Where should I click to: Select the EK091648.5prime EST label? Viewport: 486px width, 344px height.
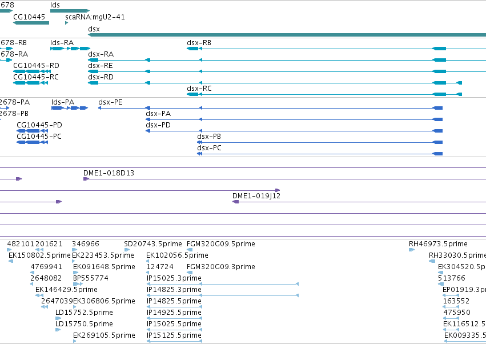[104, 267]
